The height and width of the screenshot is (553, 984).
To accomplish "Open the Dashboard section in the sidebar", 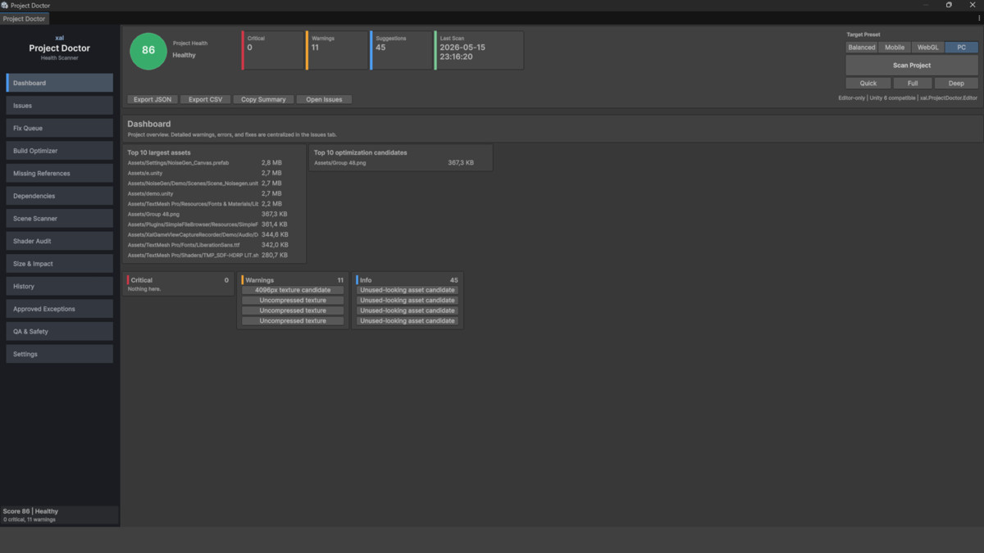I will [x=60, y=83].
